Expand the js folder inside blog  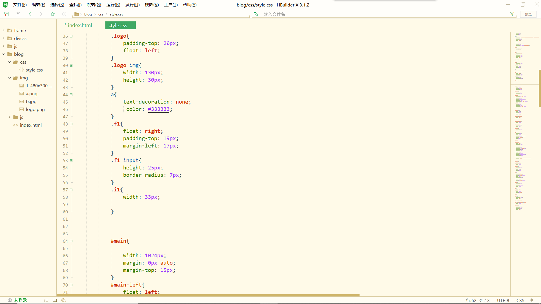point(10,117)
